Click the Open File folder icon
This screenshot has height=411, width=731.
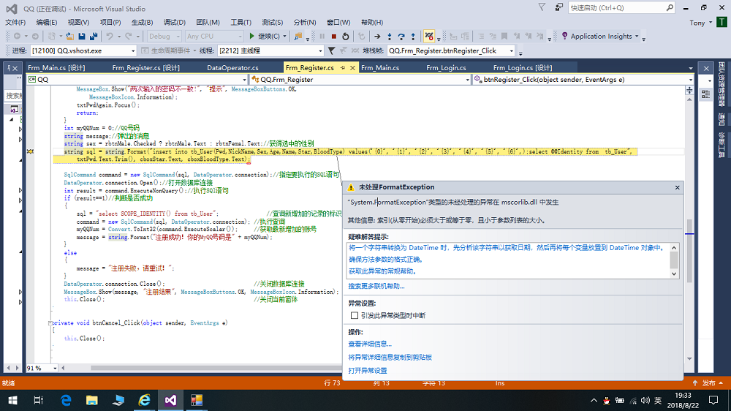tap(69, 37)
